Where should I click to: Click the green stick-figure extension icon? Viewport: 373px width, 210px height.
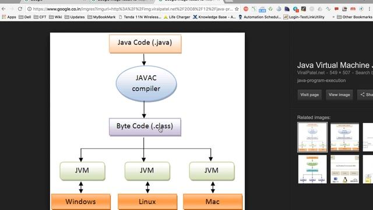[x=254, y=9]
